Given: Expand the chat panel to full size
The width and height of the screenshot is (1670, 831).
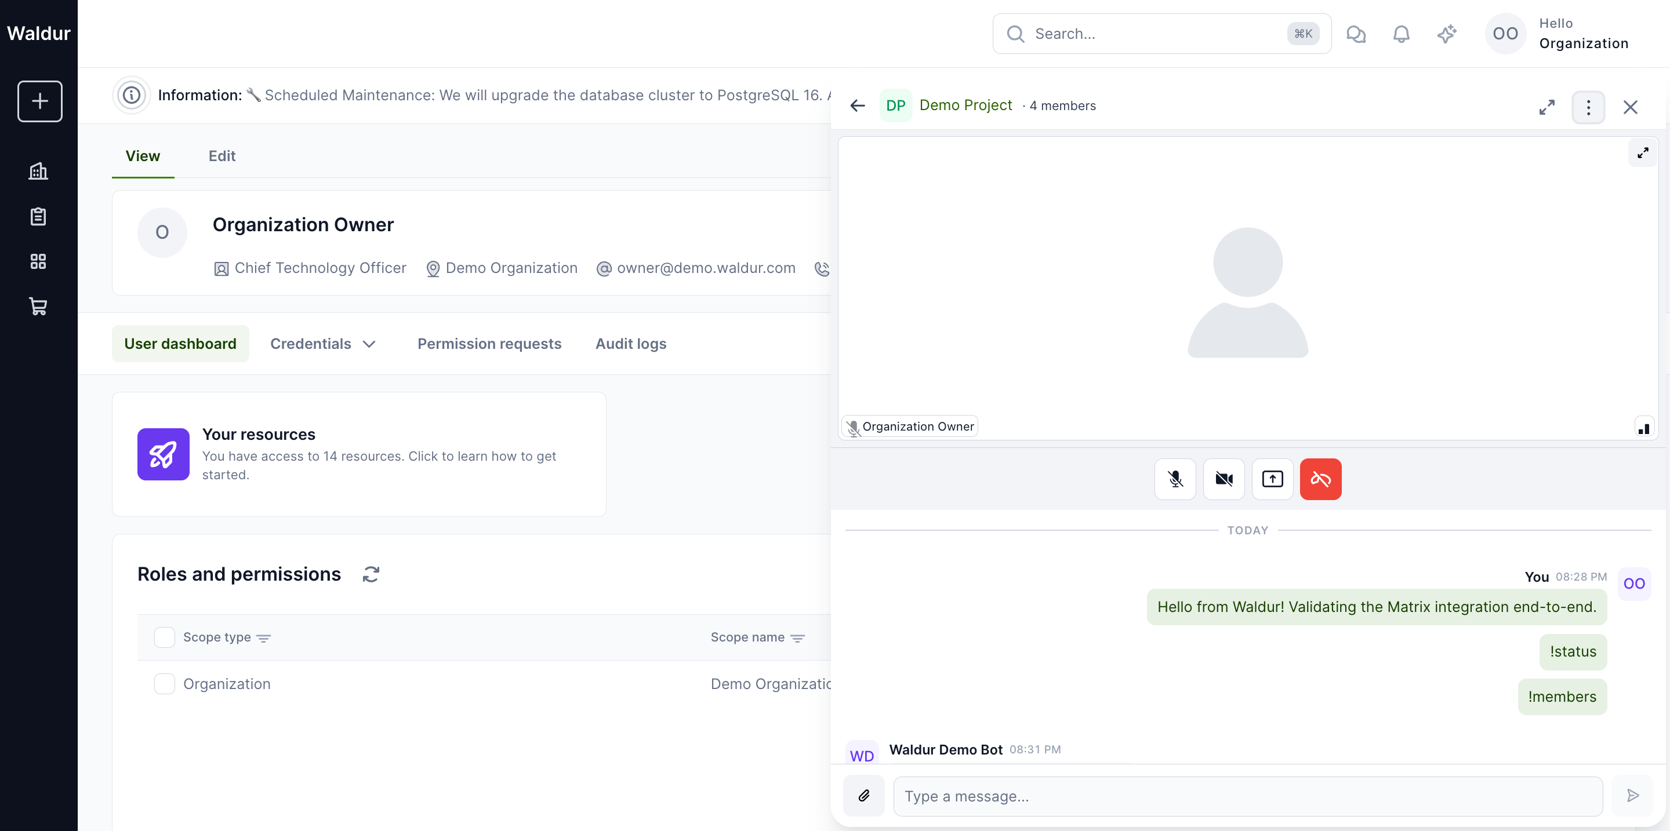Looking at the screenshot, I should point(1547,107).
